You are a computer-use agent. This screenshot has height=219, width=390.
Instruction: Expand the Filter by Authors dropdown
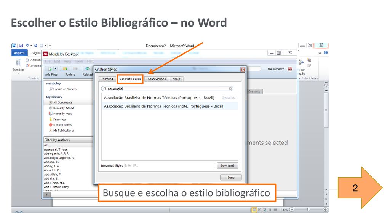(x=69, y=140)
